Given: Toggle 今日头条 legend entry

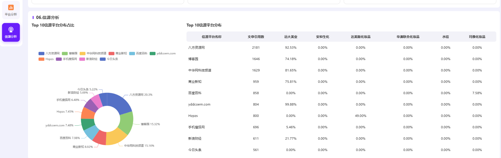Looking at the screenshot, I should [x=109, y=59].
